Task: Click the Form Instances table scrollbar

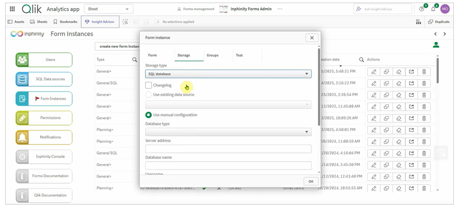Action: pyautogui.click(x=438, y=70)
